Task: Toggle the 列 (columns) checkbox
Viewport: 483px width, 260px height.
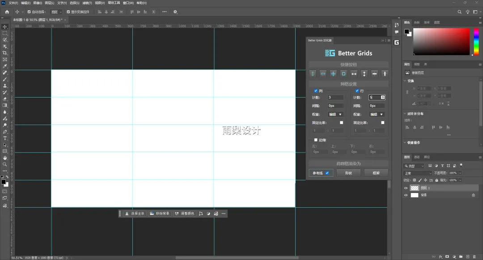Action: tap(316, 90)
